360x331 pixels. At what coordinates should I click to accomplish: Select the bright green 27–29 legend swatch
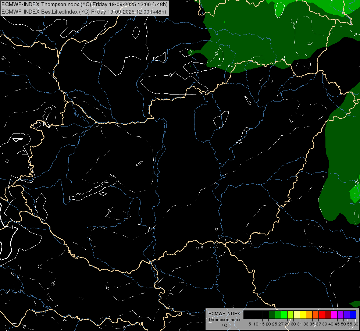coord(284,314)
